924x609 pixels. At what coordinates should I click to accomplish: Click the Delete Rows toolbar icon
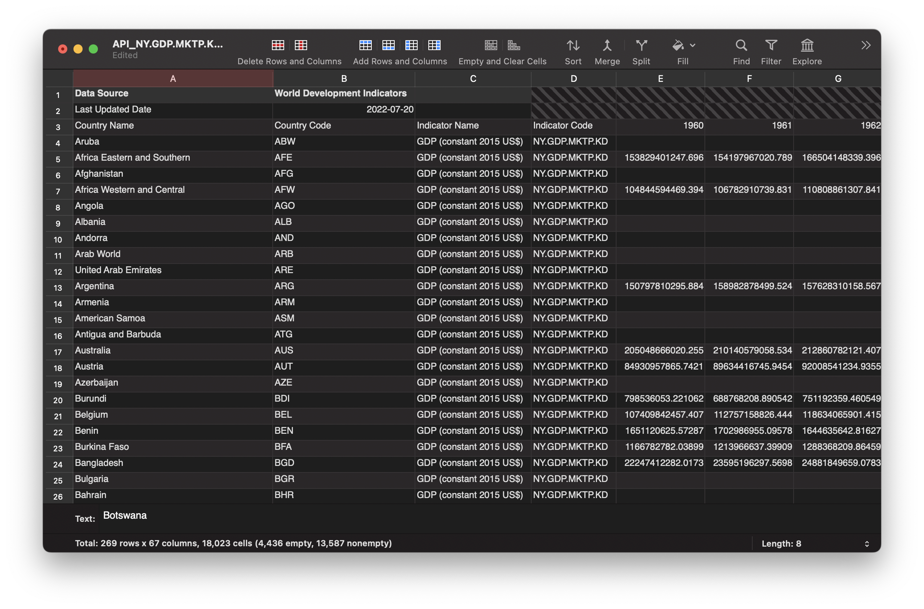click(x=278, y=46)
